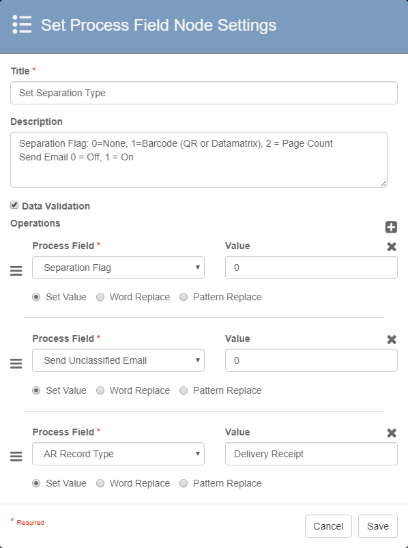
Task: Click the Save button
Action: coord(377,526)
